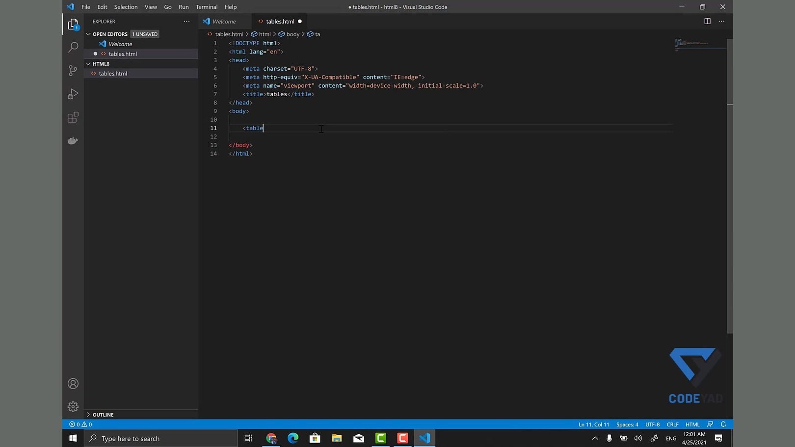Change the HTML language mode in status bar
795x447 pixels.
coord(692,424)
